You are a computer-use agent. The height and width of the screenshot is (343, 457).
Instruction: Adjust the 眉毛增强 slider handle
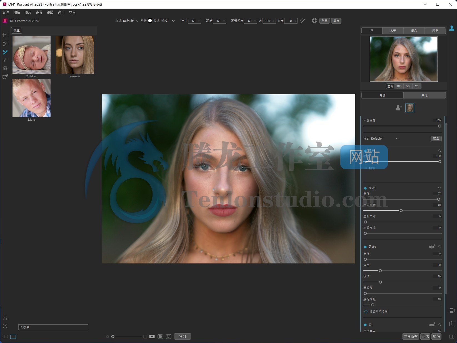373,305
